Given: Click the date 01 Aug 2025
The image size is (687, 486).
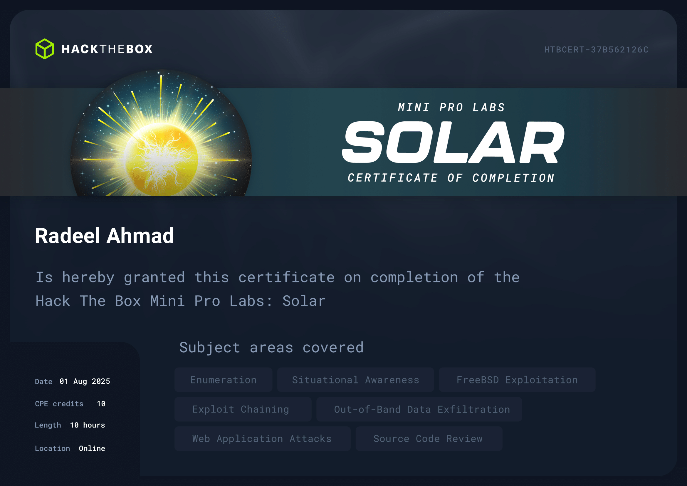Looking at the screenshot, I should click(85, 381).
